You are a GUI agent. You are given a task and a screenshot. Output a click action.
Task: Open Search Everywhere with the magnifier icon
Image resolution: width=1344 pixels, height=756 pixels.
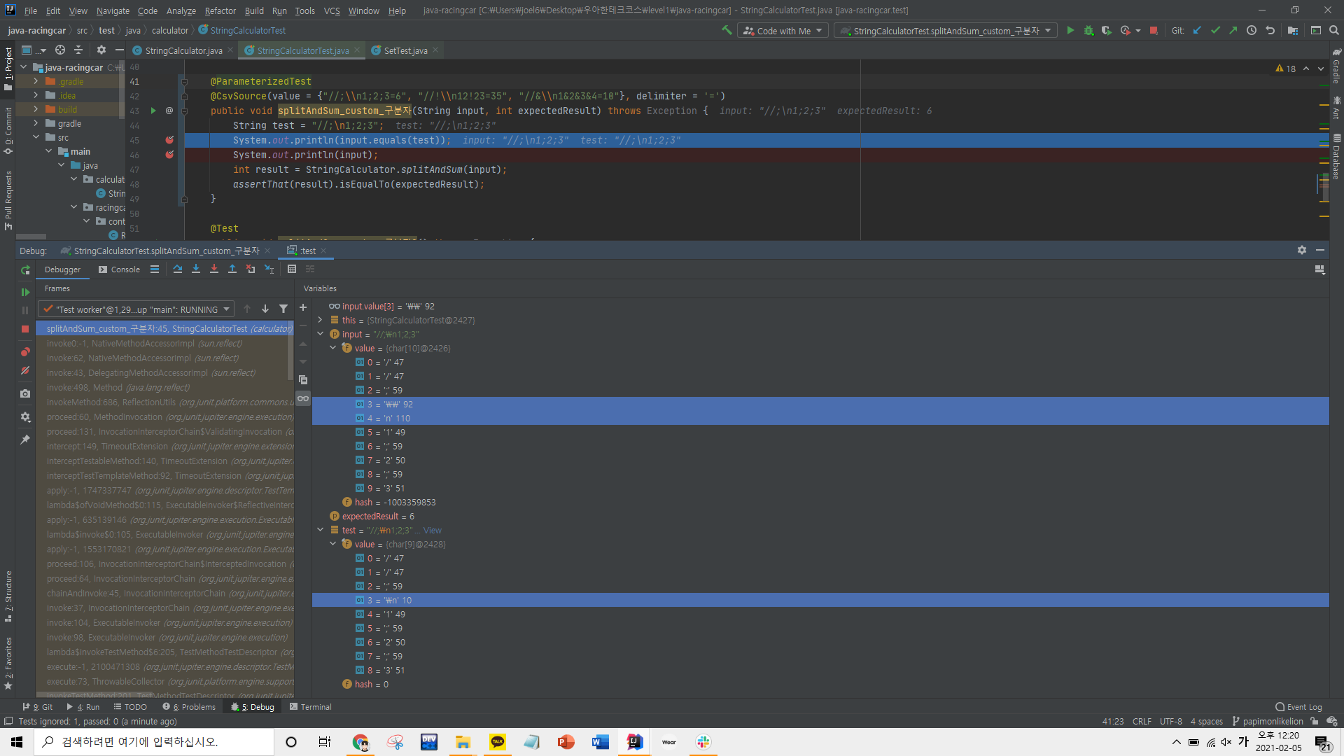coord(1333,31)
